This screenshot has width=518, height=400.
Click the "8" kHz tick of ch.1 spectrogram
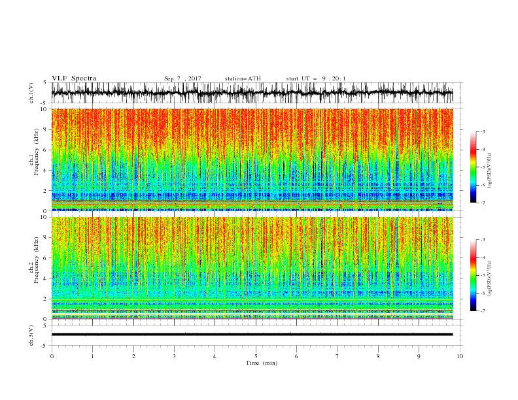[x=46, y=129]
